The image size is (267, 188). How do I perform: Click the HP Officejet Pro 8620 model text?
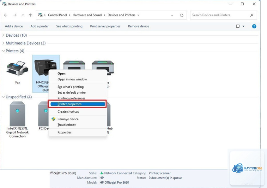pyautogui.click(x=114, y=182)
